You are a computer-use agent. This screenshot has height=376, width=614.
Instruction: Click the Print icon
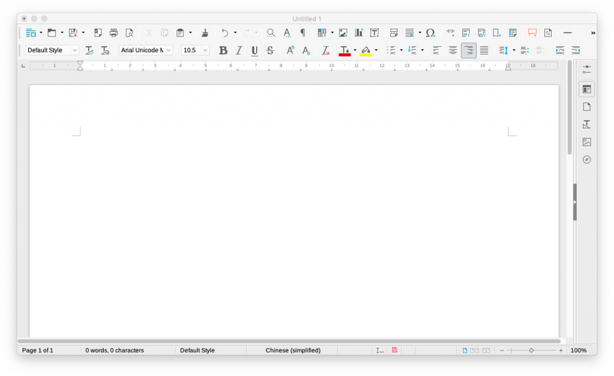(113, 33)
